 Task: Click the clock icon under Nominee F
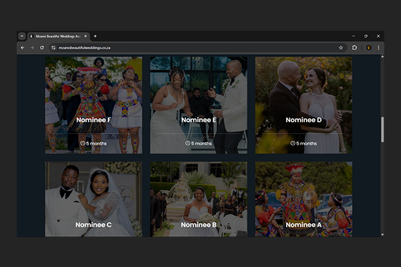[83, 144]
